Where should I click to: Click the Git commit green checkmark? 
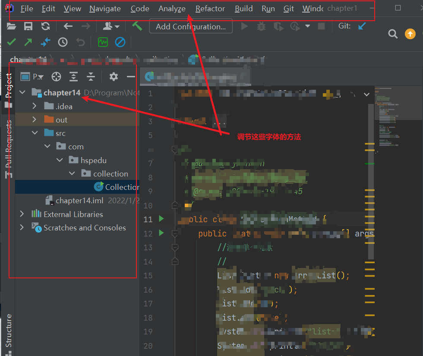pos(11,42)
